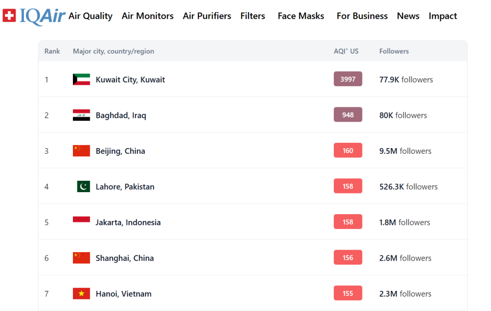Open the News page
Image resolution: width=491 pixels, height=311 pixels.
(408, 16)
